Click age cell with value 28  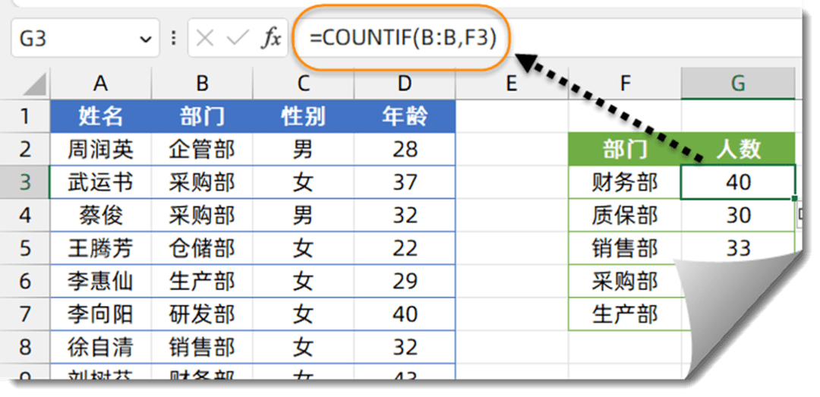point(405,149)
